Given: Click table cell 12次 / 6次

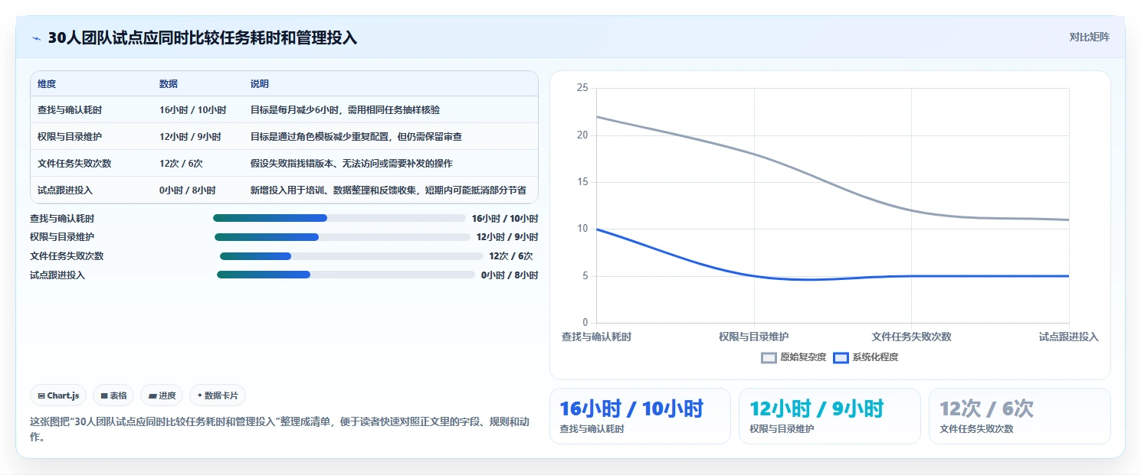Looking at the screenshot, I should coord(181,164).
